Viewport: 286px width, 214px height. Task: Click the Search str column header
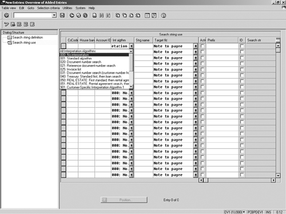(x=261, y=40)
